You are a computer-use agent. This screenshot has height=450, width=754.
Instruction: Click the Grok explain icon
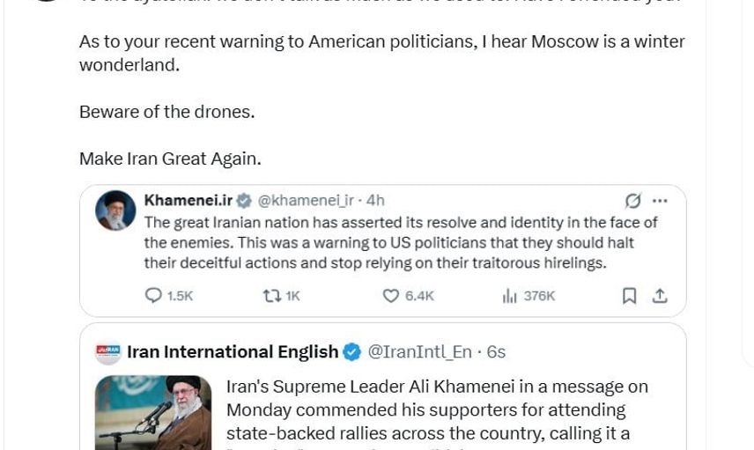point(632,201)
